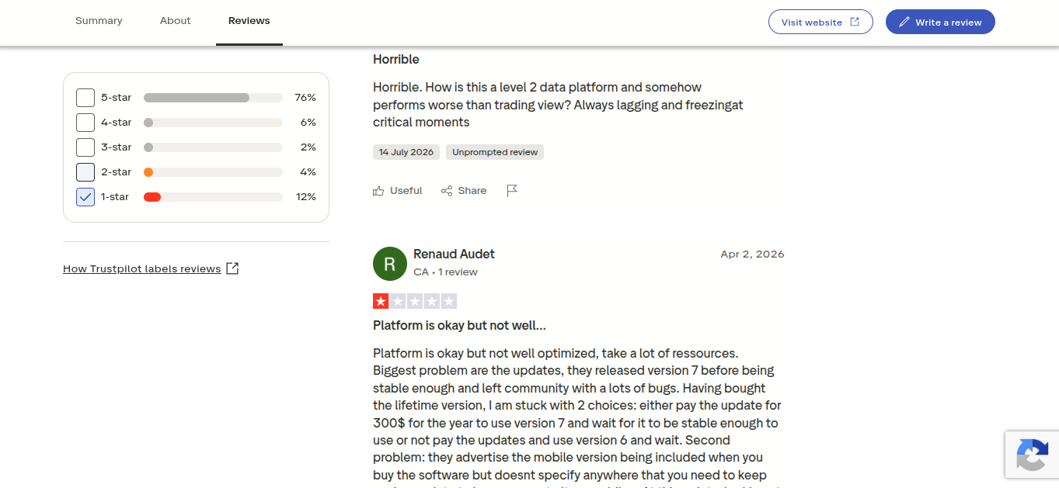Open Renaud Audet's profile name link
This screenshot has height=488, width=1059.
(x=454, y=254)
